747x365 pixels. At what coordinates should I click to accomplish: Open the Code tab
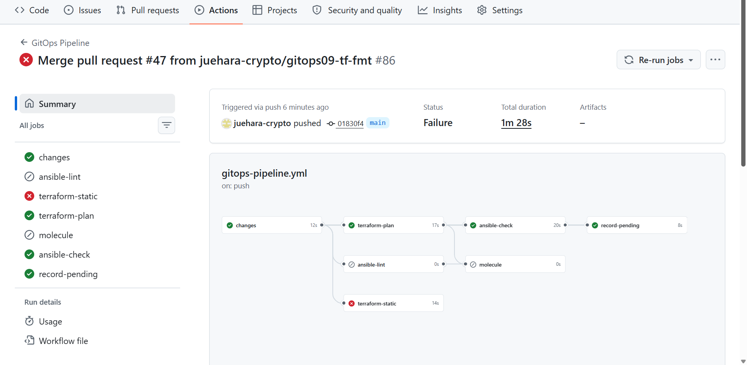point(32,10)
